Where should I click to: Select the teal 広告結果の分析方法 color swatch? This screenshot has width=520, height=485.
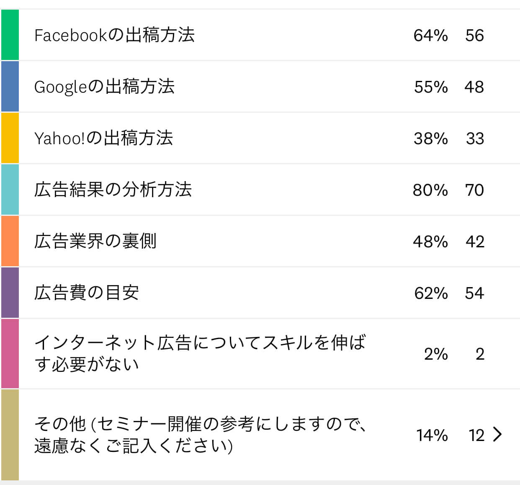10,189
